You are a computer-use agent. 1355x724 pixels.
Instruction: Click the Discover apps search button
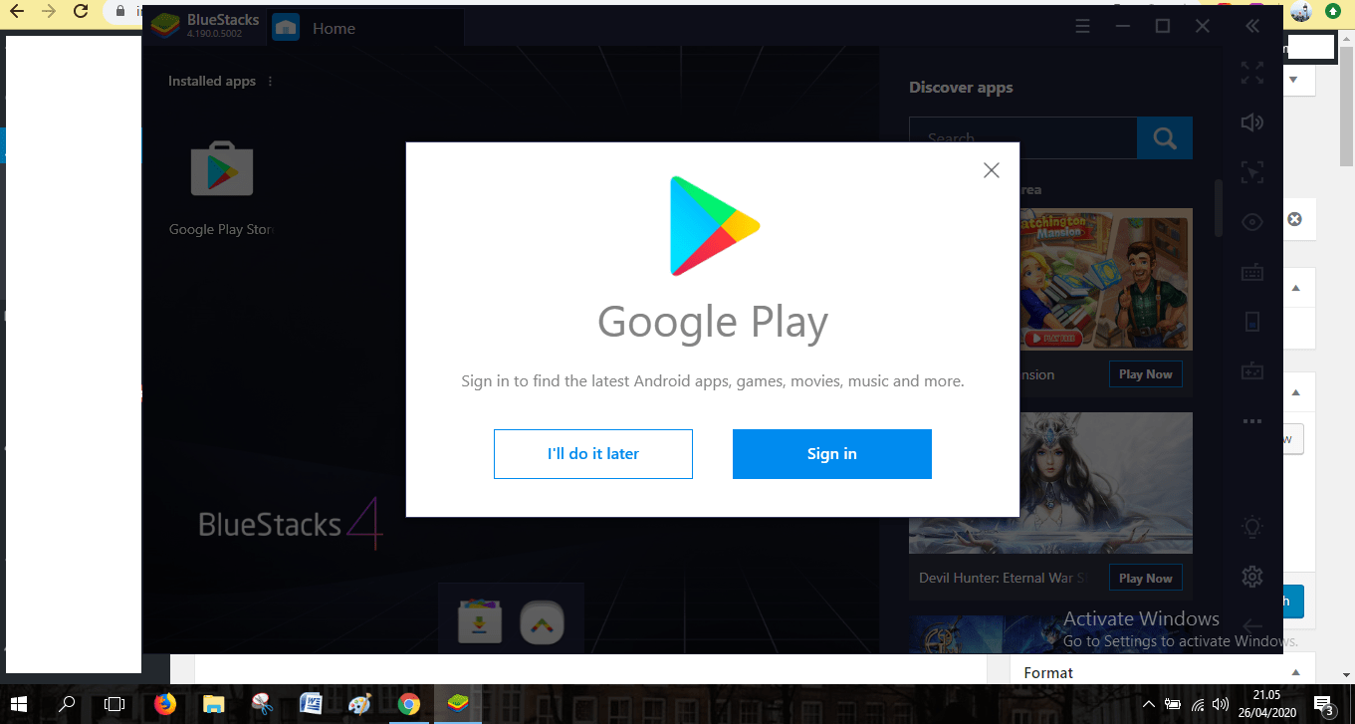click(x=1165, y=138)
